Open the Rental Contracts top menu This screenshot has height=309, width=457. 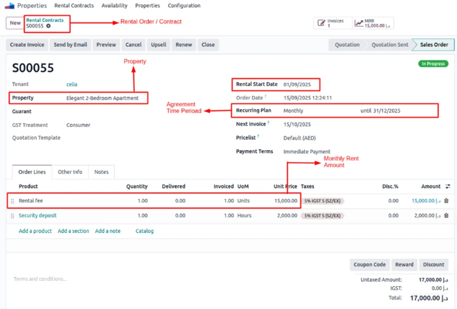click(74, 5)
